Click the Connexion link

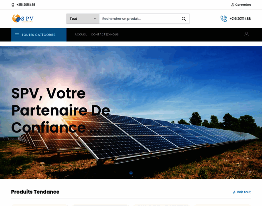(241, 5)
